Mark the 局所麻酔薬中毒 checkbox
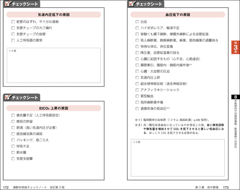Image resolution: width=240 pixels, height=190 pixels. click(x=137, y=102)
